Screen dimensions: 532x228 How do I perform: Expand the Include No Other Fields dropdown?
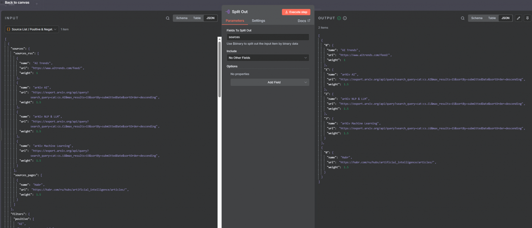(x=268, y=58)
